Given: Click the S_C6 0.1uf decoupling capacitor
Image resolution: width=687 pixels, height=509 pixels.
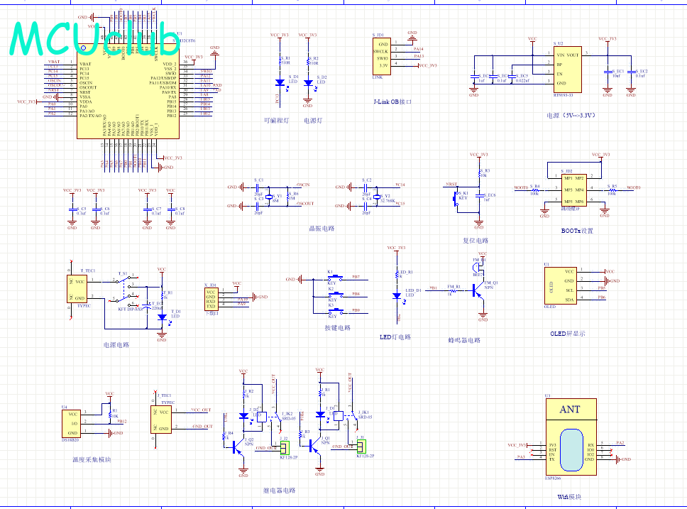Looking at the screenshot, I should click(x=96, y=210).
